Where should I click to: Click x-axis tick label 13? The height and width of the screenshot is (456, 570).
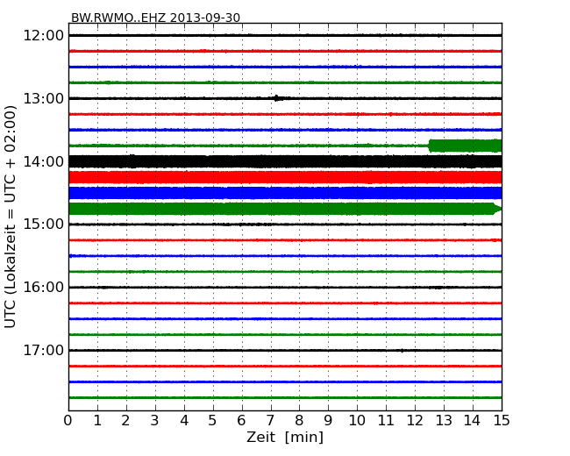(x=444, y=421)
